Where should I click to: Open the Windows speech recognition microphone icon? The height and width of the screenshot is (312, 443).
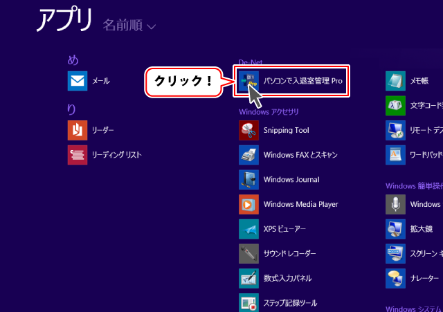pyautogui.click(x=395, y=204)
